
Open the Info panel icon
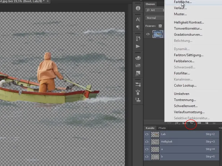click(x=138, y=8)
